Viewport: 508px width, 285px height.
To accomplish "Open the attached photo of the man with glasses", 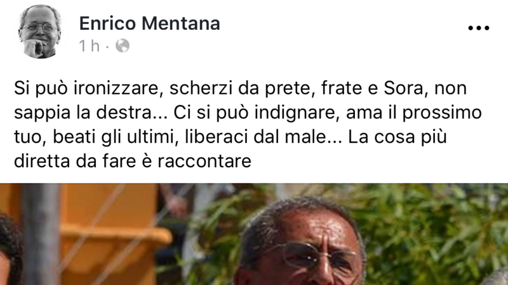I will tap(254, 234).
